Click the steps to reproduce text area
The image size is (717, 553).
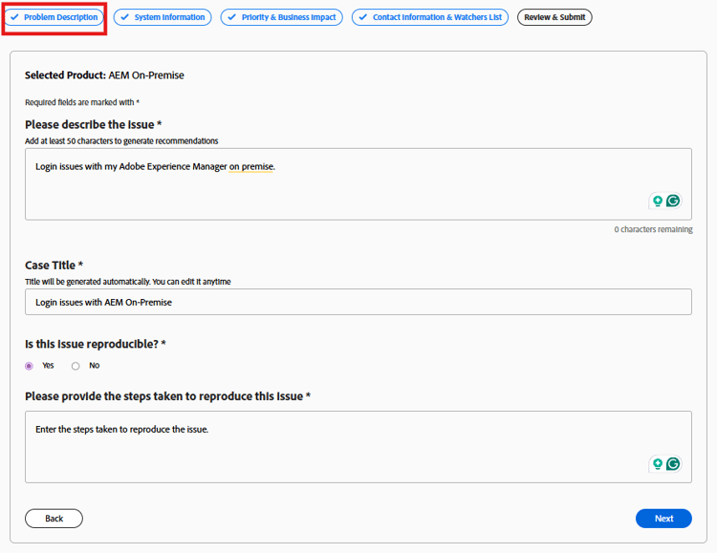[x=358, y=447]
